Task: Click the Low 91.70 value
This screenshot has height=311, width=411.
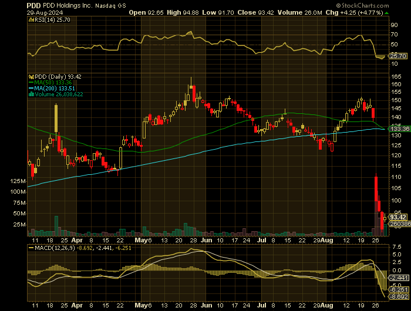Action: pyautogui.click(x=218, y=12)
